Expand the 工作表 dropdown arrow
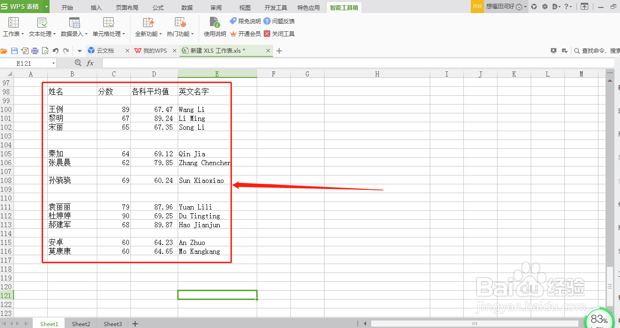This screenshot has width=620, height=328. click(22, 34)
